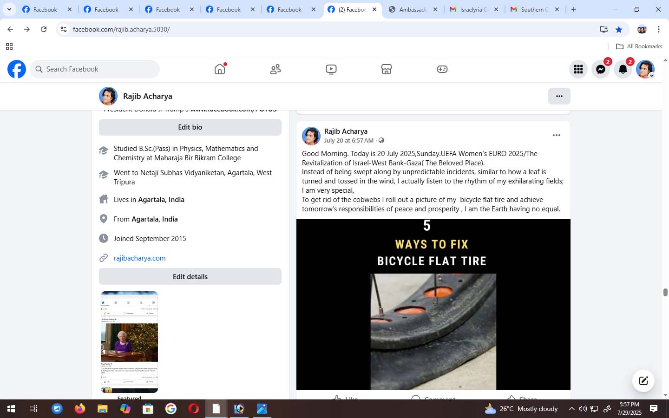Viewport: 669px width, 418px height.
Task: Open Rajib Acharya post author name
Action: [346, 131]
